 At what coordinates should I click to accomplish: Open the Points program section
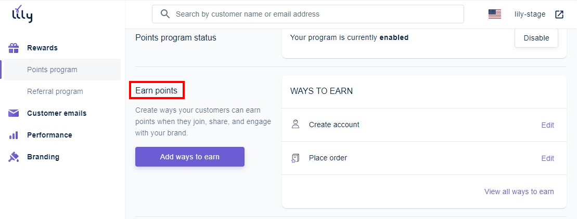pyautogui.click(x=52, y=70)
